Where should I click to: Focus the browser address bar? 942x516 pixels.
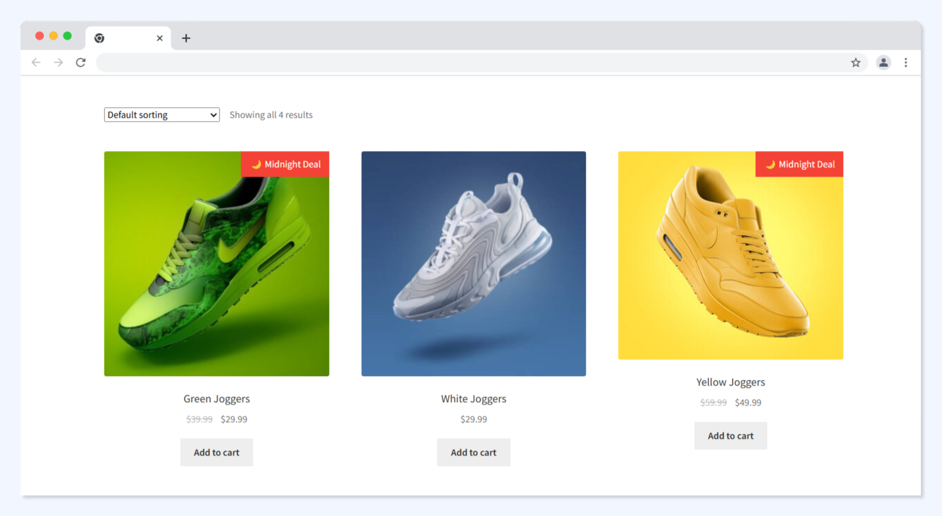click(472, 62)
